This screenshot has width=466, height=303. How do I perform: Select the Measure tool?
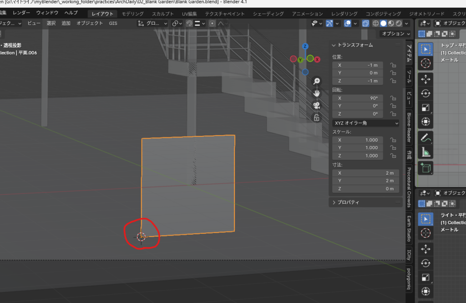[425, 152]
